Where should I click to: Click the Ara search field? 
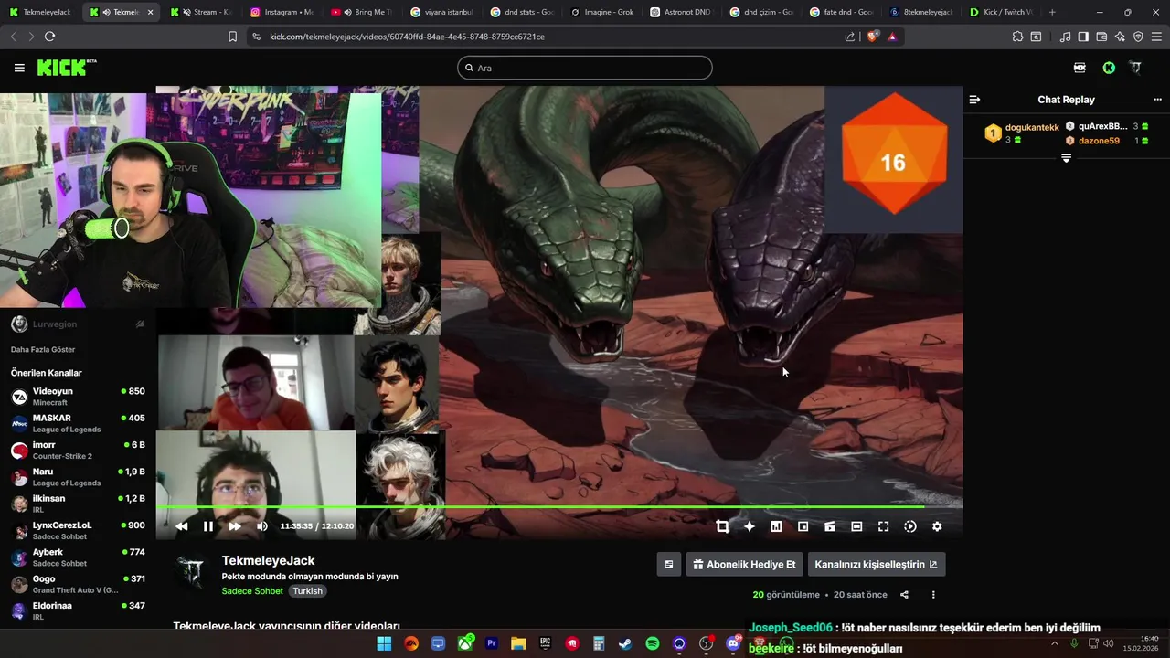585,68
